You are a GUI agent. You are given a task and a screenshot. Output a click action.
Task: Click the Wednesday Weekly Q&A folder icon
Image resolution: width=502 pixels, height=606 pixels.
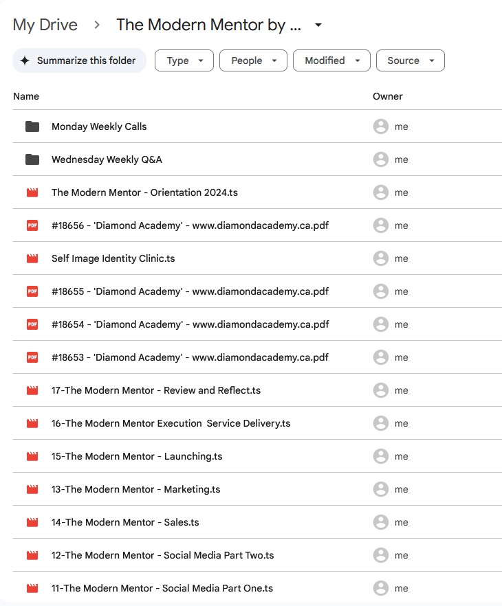click(x=32, y=159)
